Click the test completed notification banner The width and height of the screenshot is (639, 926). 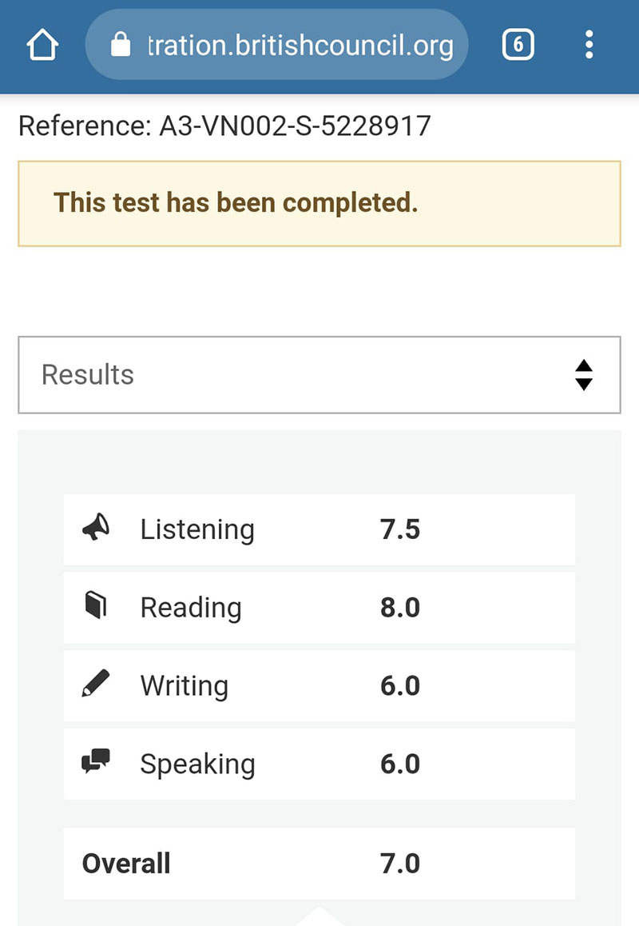click(319, 203)
